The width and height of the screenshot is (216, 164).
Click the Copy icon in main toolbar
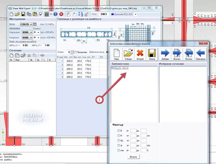pyautogui.click(x=29, y=14)
